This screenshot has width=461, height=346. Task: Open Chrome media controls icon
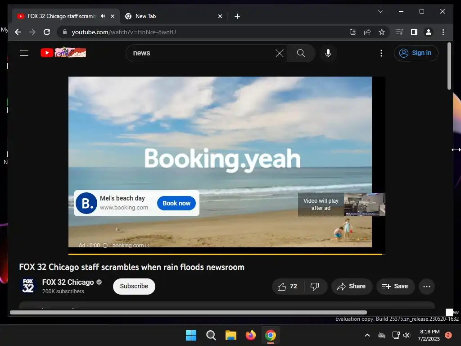pos(399,32)
